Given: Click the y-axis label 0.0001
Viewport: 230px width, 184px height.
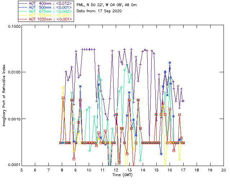Looking at the screenshot, I should (x=14, y=165).
